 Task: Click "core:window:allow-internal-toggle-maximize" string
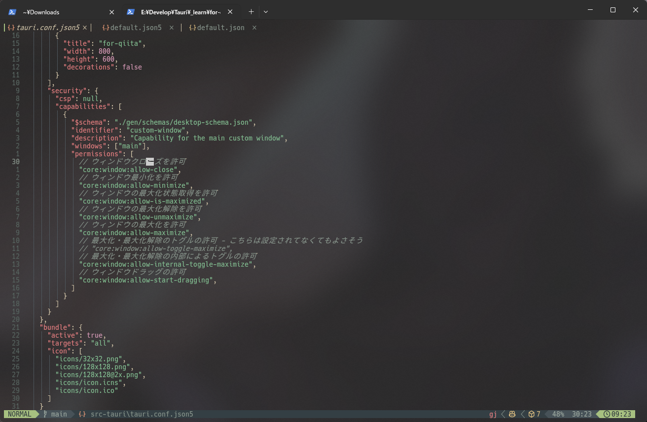(166, 264)
